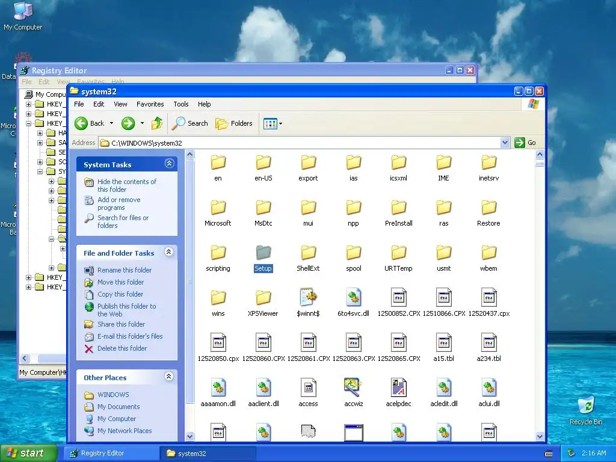The height and width of the screenshot is (462, 616).
Task: Open My Documents in Other Places
Action: pyautogui.click(x=119, y=407)
